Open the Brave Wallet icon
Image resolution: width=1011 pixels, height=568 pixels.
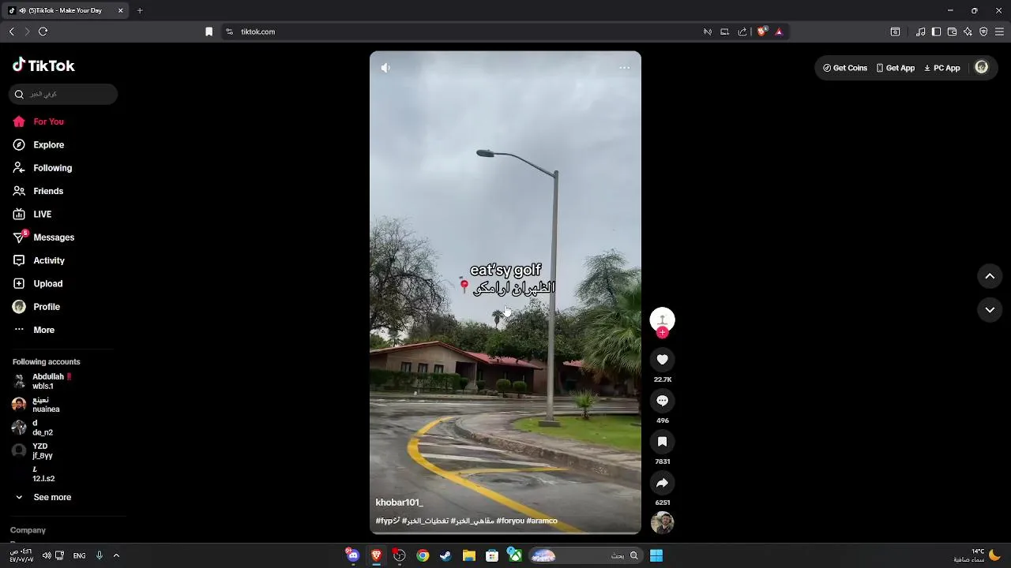(x=952, y=32)
